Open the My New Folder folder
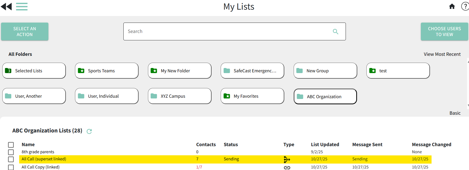 (x=180, y=71)
